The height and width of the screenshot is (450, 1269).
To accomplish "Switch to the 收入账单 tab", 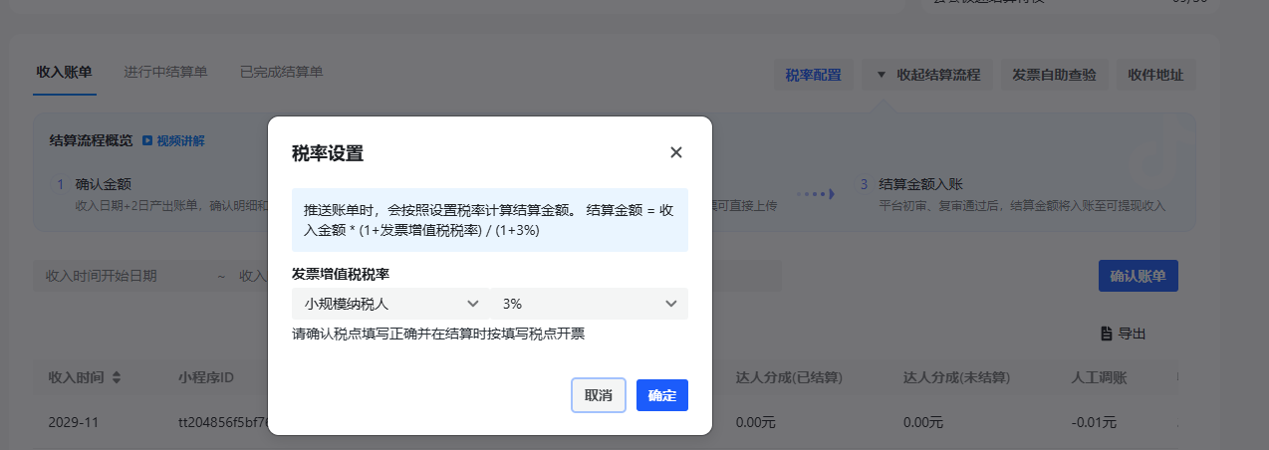I will (x=64, y=72).
